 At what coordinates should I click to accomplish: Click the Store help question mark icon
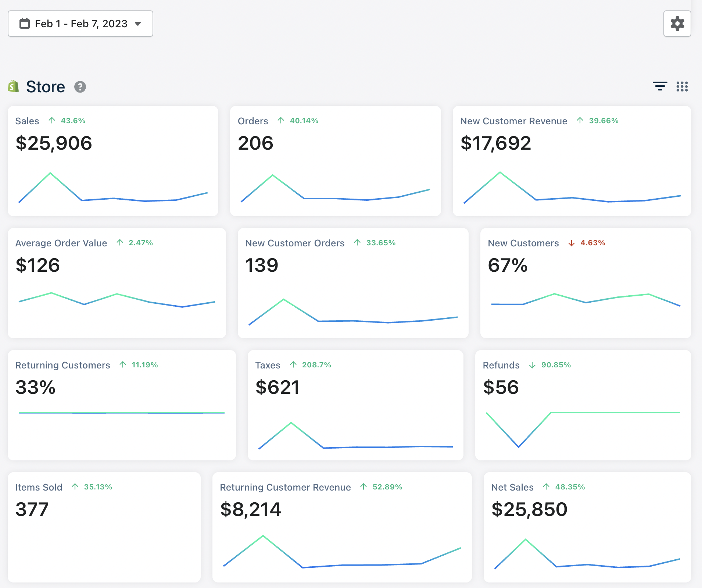(x=80, y=87)
